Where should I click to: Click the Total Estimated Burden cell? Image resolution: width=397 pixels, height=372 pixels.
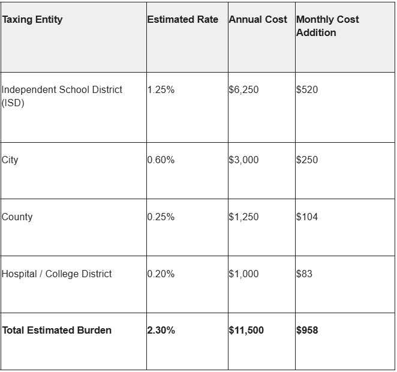(x=57, y=331)
